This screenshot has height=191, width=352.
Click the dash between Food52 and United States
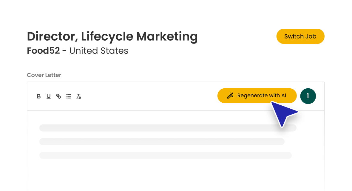[64, 51]
